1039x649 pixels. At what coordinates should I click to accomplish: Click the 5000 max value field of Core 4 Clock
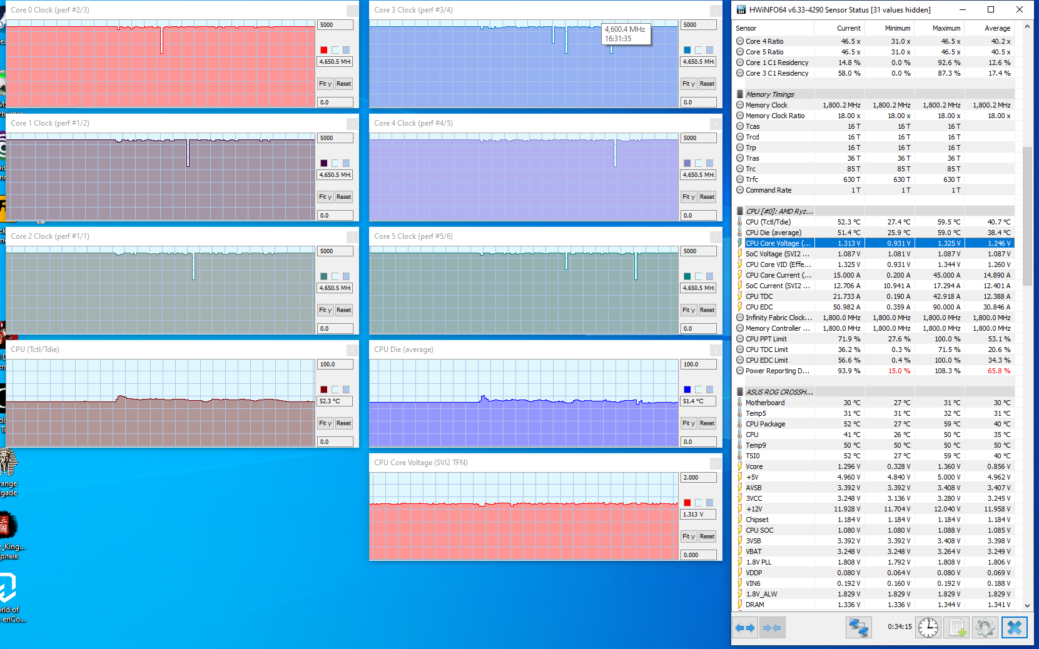point(698,138)
